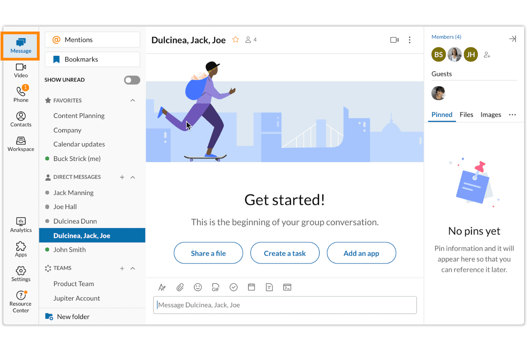This screenshot has width=527, height=351.
Task: Add a new direct message
Action: [x=122, y=177]
